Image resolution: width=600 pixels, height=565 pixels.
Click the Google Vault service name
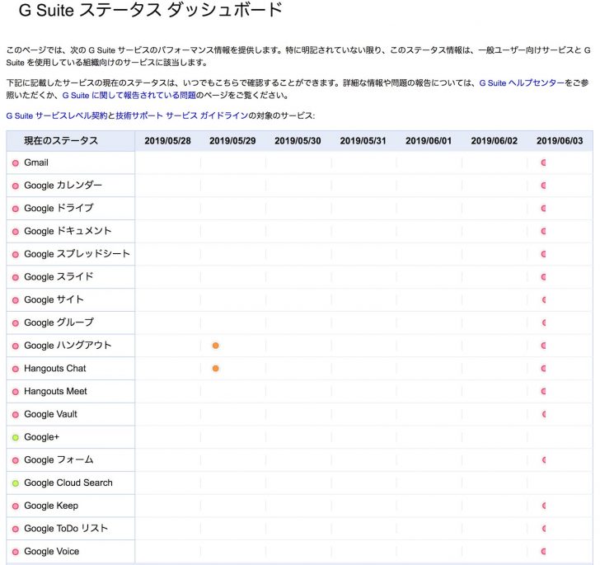tap(50, 414)
